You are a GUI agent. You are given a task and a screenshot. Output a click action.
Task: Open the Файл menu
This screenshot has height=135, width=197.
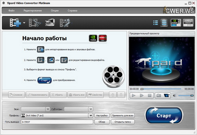(x=11, y=11)
